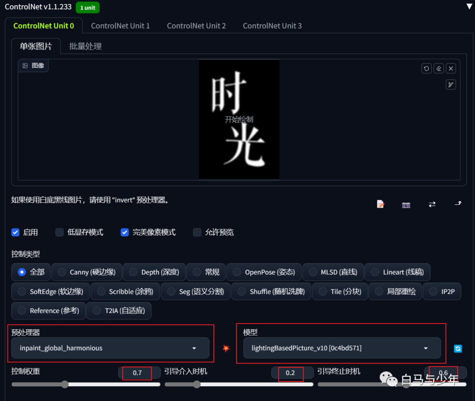Click the uploaded 时光 image canvas
Screen dimensions: 475x401
(x=239, y=119)
